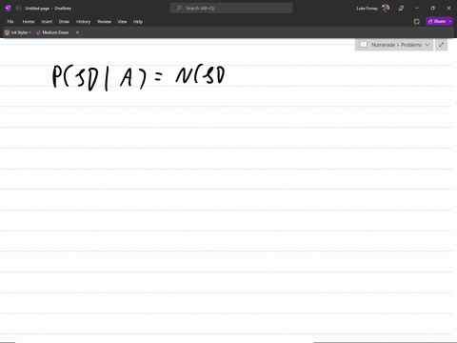Open the Help tab
The width and height of the screenshot is (457, 343).
(138, 22)
